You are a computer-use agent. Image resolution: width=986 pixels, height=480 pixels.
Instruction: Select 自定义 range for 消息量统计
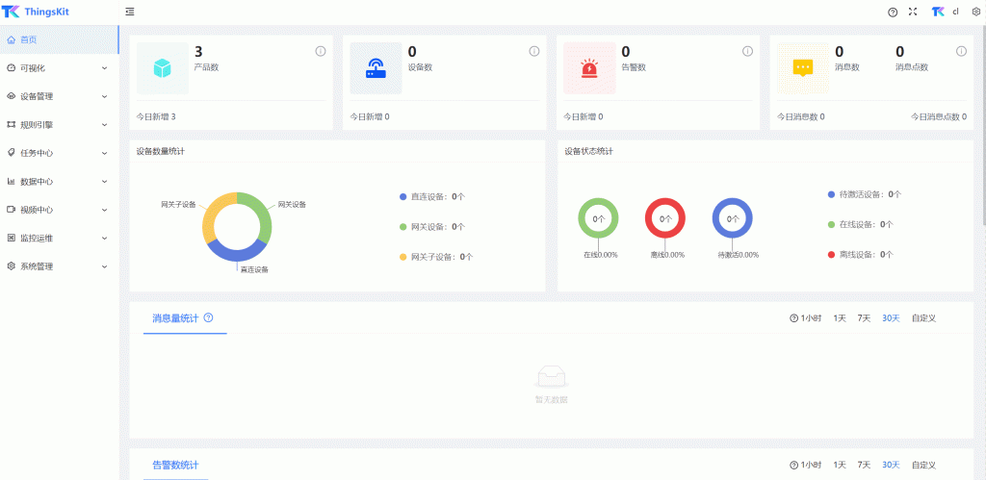tap(923, 318)
